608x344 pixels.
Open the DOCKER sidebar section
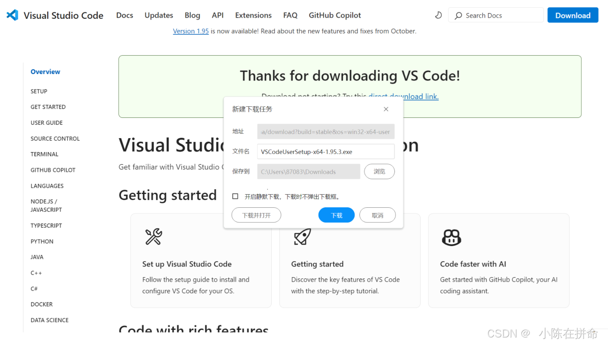[42, 304]
